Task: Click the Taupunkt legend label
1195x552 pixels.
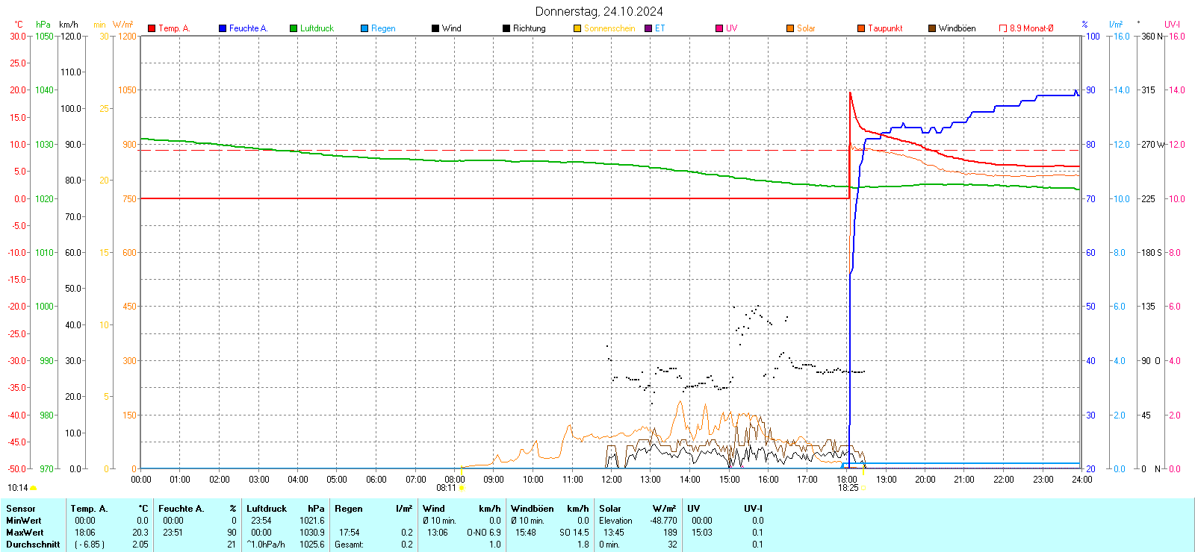Action: (885, 28)
